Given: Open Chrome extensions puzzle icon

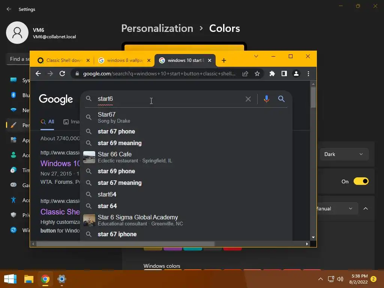Looking at the screenshot, I should pos(272,73).
